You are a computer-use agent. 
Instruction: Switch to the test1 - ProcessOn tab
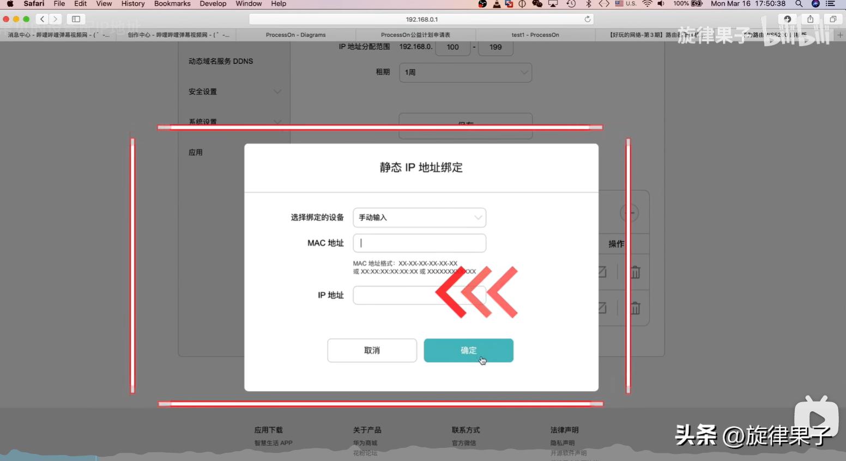pos(535,35)
